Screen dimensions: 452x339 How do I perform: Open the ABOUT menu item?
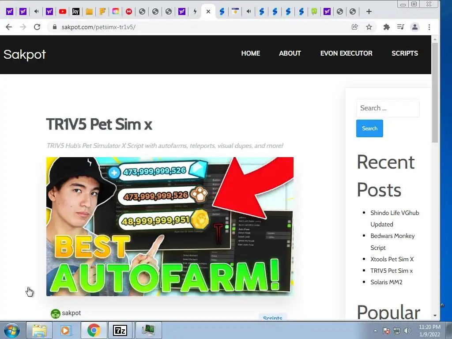point(290,53)
